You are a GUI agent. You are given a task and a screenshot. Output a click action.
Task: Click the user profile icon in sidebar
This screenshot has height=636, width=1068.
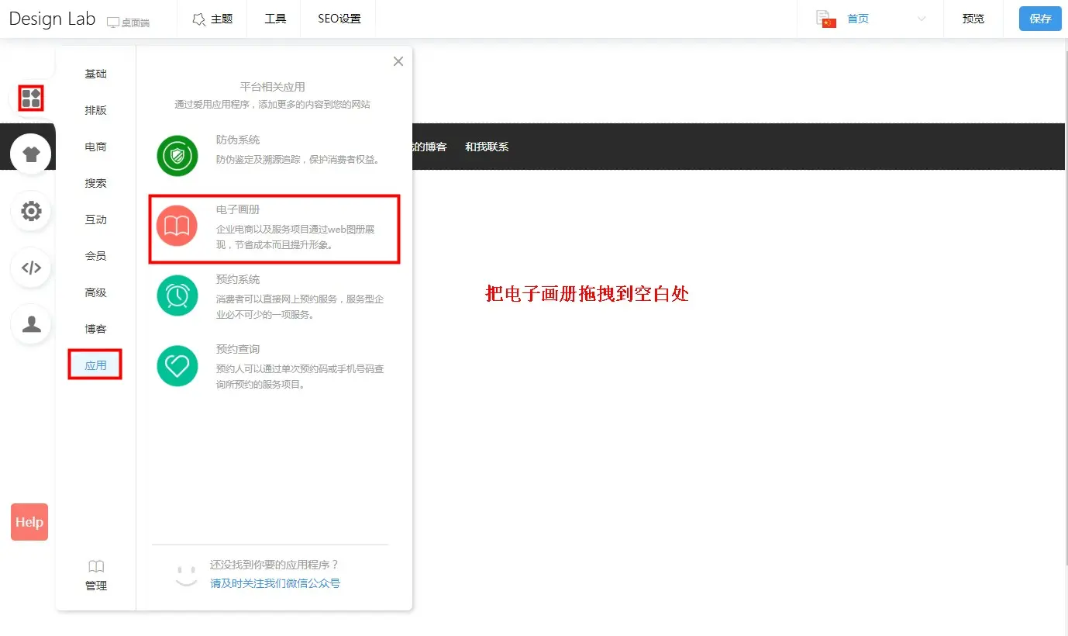pyautogui.click(x=31, y=324)
